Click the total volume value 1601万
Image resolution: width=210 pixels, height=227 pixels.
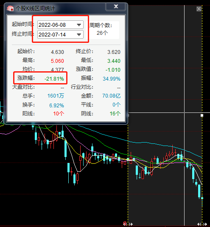pos(56,96)
